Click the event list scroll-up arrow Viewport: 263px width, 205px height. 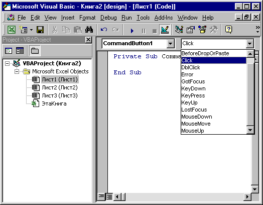250,54
